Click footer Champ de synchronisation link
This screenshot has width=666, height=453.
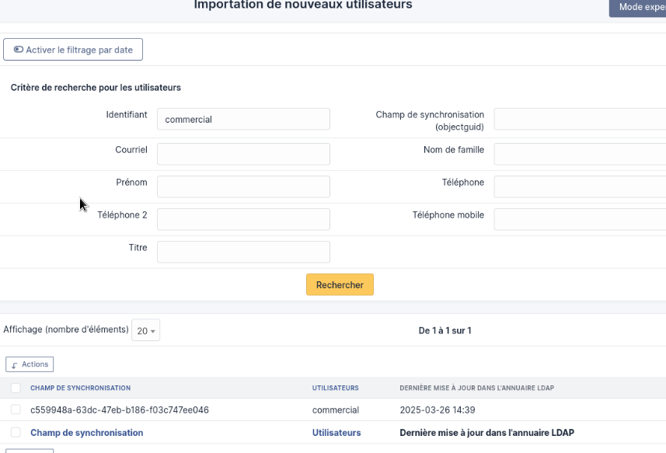[86, 433]
